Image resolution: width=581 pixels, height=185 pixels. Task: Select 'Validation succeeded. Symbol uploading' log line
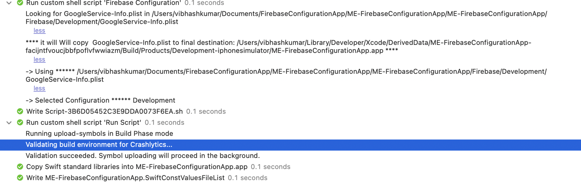(x=143, y=156)
